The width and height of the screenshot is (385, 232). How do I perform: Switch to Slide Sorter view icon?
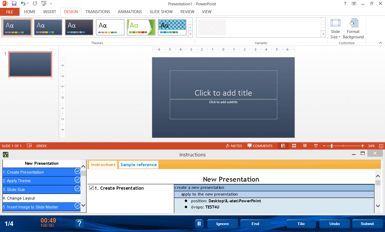click(x=294, y=146)
